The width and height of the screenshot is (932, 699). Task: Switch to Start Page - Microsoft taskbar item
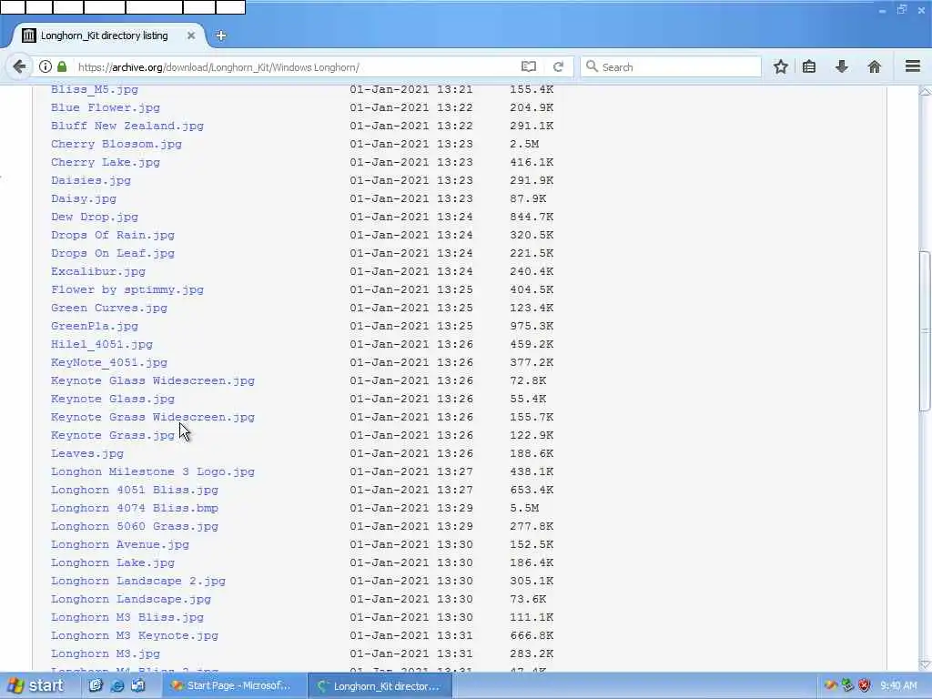pyautogui.click(x=234, y=685)
